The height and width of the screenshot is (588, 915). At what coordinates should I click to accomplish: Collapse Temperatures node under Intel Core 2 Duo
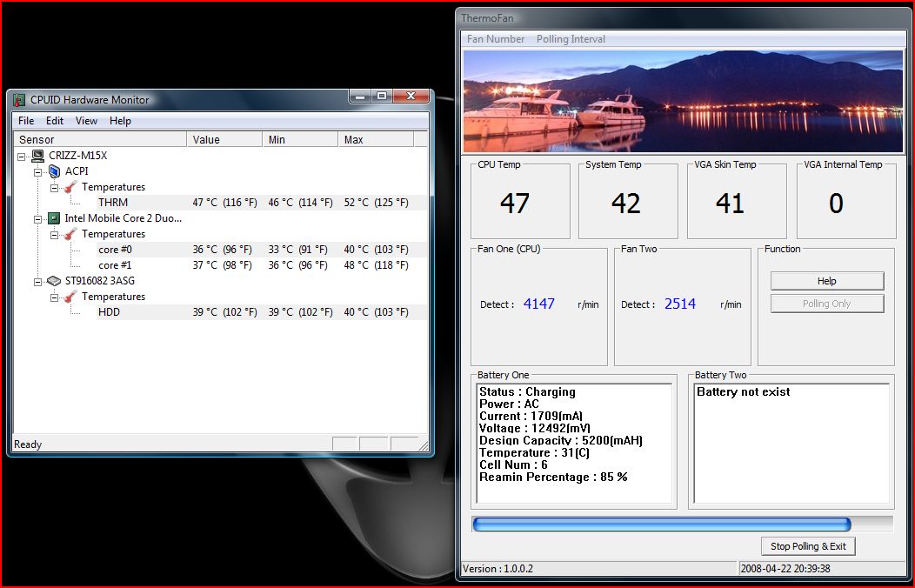coord(54,235)
